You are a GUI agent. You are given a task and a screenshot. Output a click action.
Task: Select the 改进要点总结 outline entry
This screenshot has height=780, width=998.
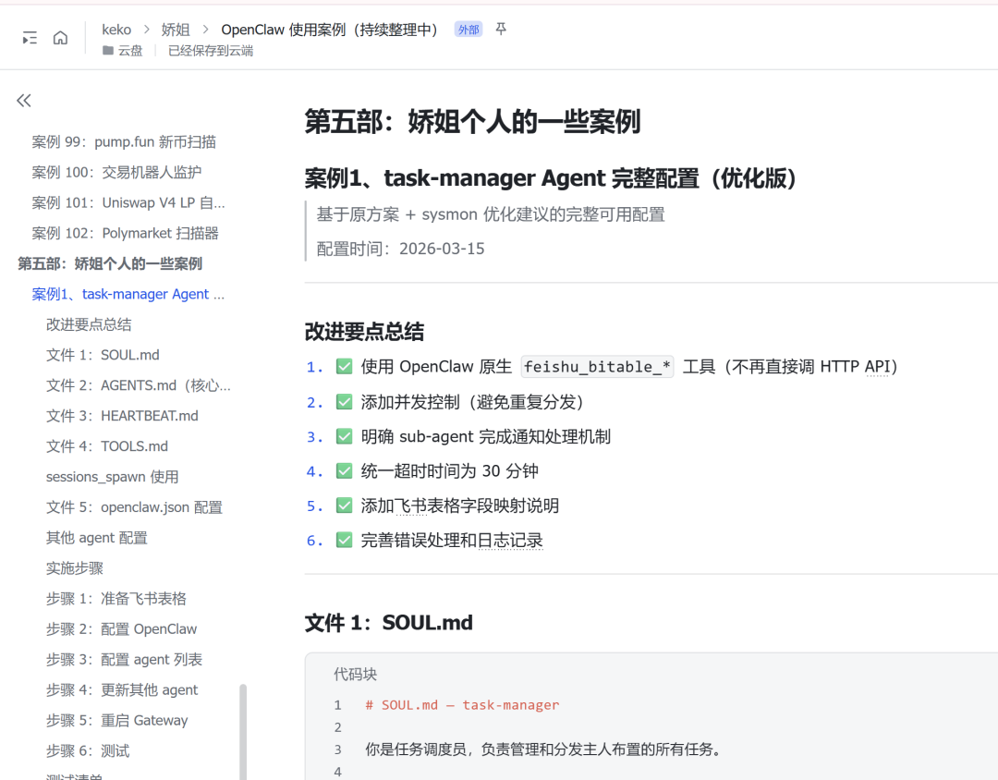point(89,323)
